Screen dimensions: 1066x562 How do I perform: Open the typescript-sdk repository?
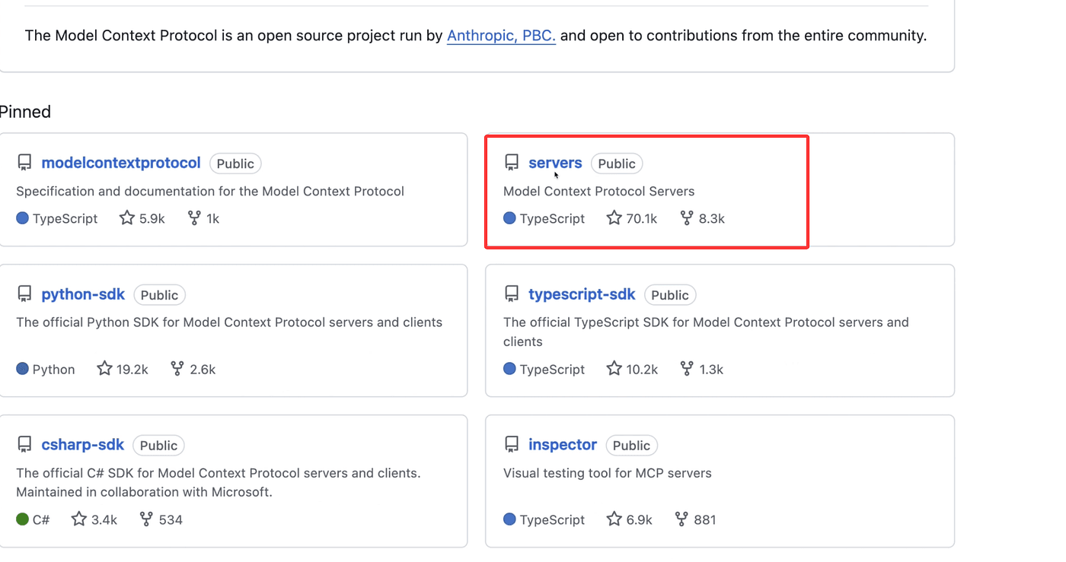click(582, 294)
